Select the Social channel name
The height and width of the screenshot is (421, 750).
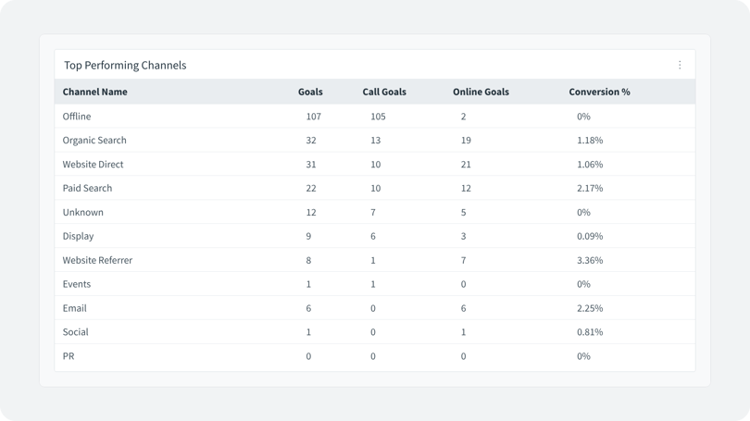(x=76, y=332)
